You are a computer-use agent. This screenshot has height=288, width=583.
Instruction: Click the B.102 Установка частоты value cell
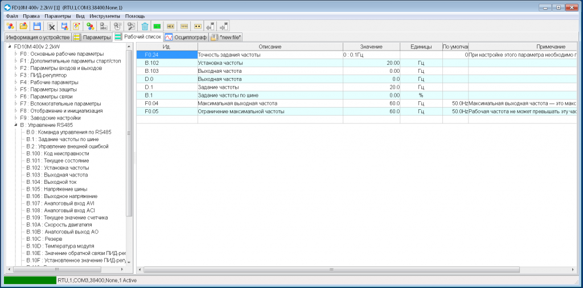click(x=371, y=63)
